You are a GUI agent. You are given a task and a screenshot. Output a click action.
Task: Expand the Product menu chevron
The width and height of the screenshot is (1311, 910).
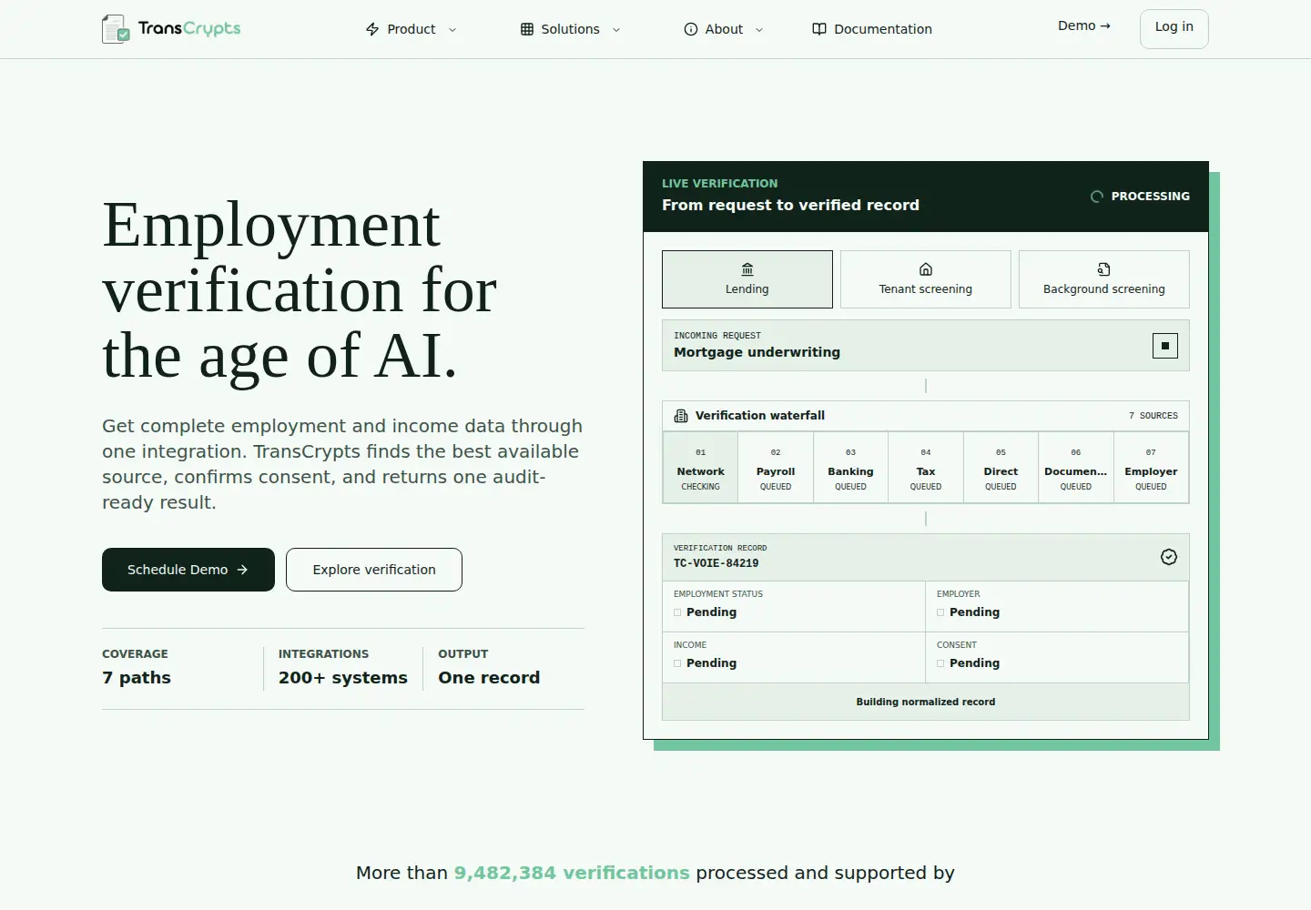pos(452,30)
